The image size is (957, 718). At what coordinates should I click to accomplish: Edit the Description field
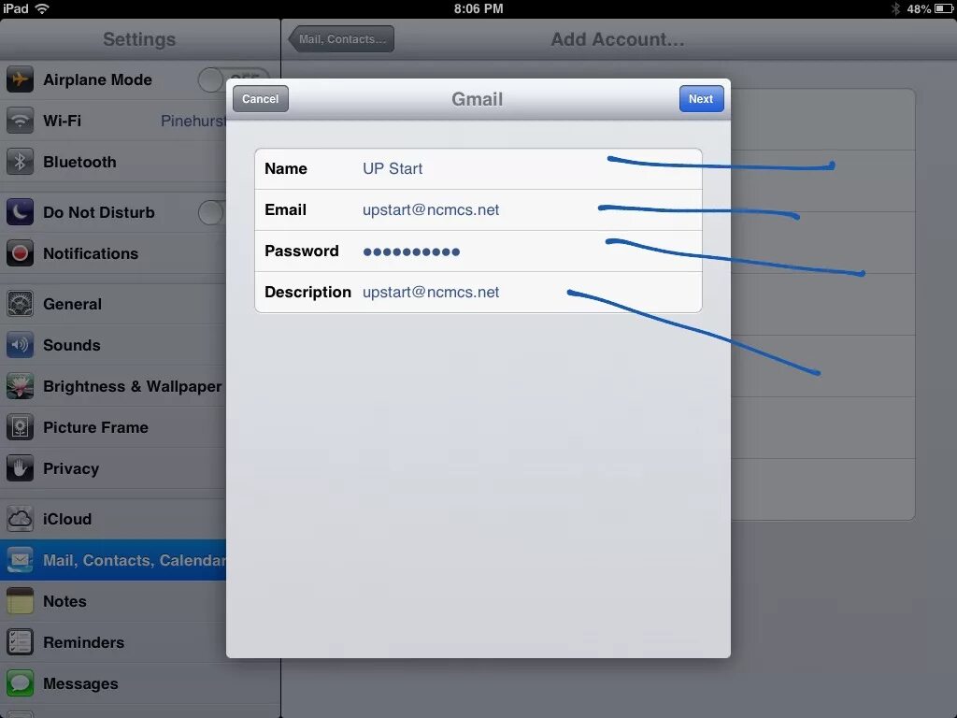tap(478, 292)
